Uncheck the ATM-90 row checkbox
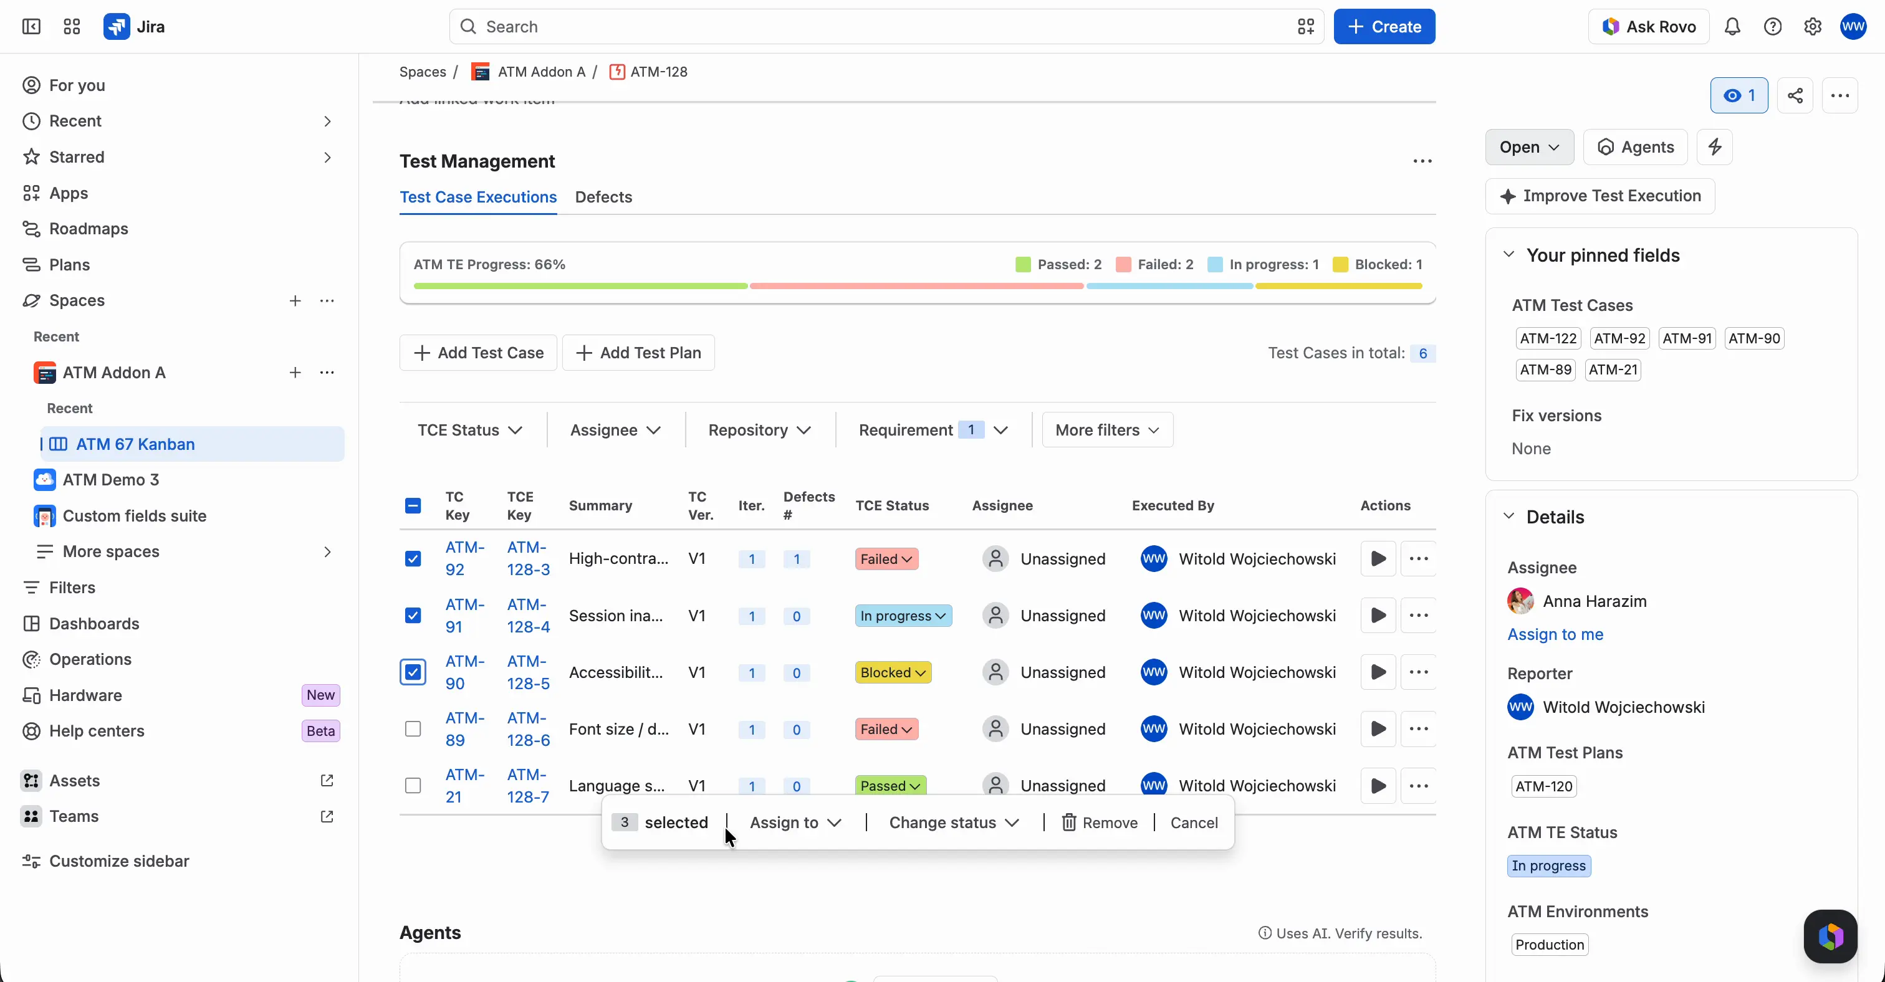Image resolution: width=1885 pixels, height=982 pixels. [413, 672]
